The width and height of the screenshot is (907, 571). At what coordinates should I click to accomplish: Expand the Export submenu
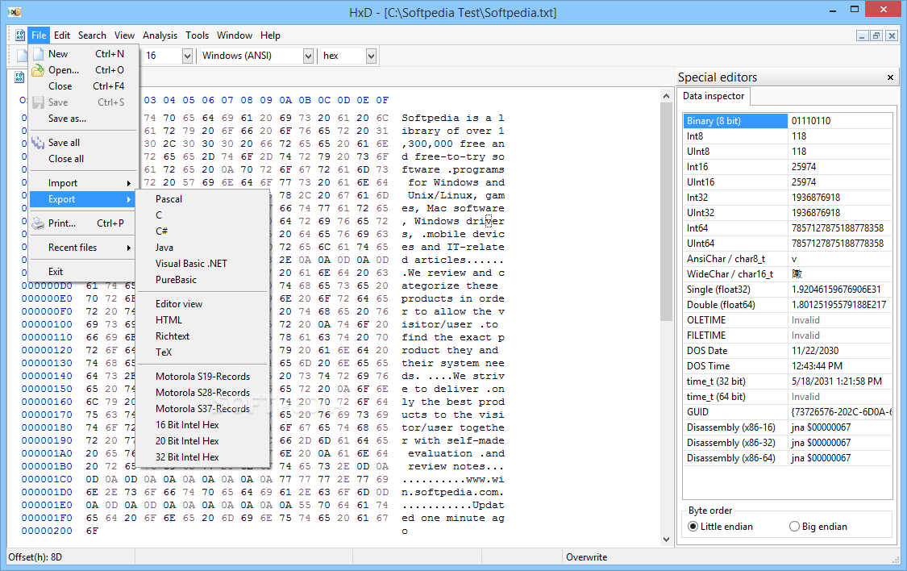pyautogui.click(x=83, y=199)
